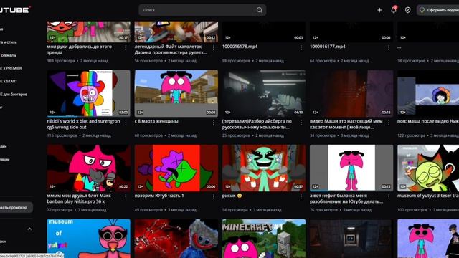459x258 pixels.
Task: Open sidebar item 'x PREMIER'
Action: coord(11,68)
